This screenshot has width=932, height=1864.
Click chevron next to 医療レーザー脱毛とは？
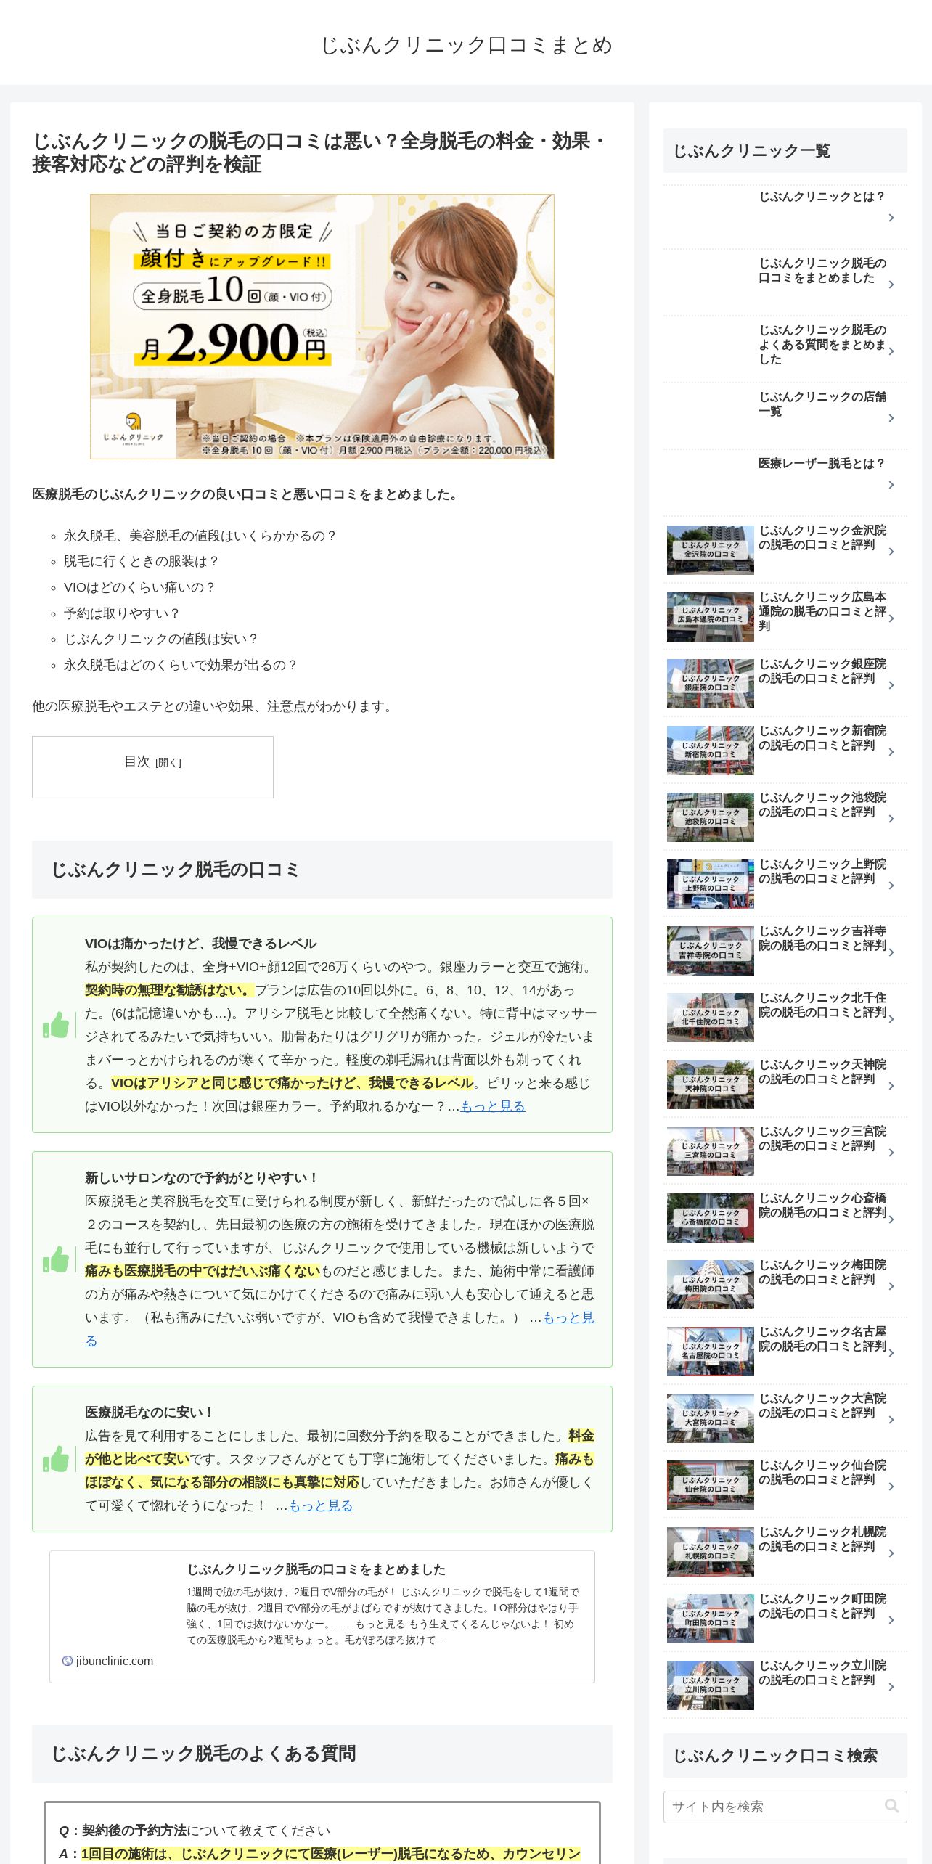(891, 485)
